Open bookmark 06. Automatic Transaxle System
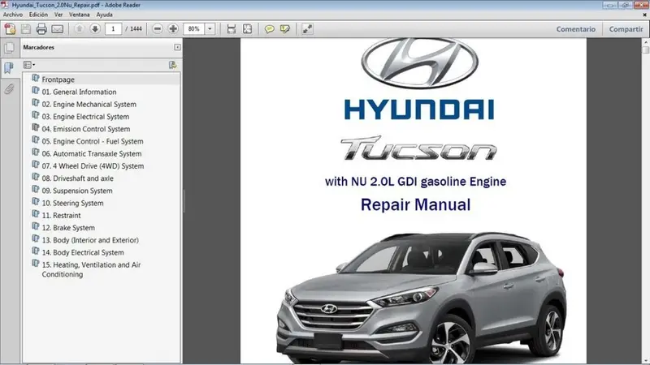The width and height of the screenshot is (650, 365). [x=92, y=154]
